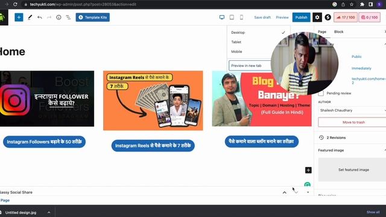Click the browser share icon
Viewport: 386px width, 217px height.
(343, 4)
